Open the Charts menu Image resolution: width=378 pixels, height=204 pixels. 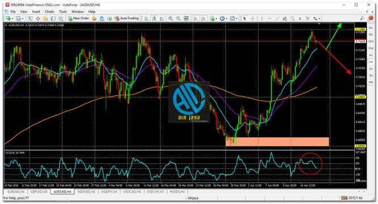click(49, 11)
